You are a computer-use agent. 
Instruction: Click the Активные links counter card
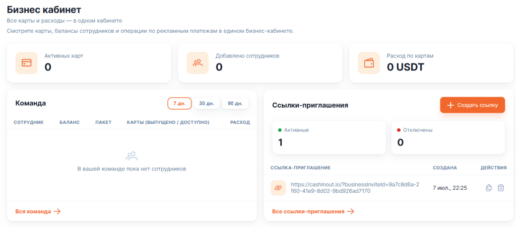point(329,137)
